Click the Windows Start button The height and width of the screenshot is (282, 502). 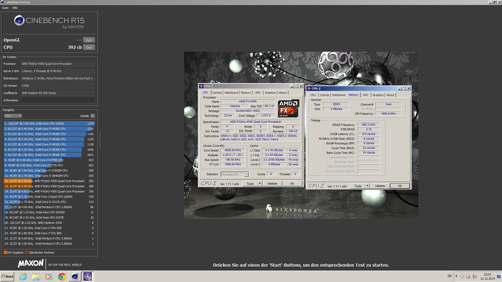7,277
